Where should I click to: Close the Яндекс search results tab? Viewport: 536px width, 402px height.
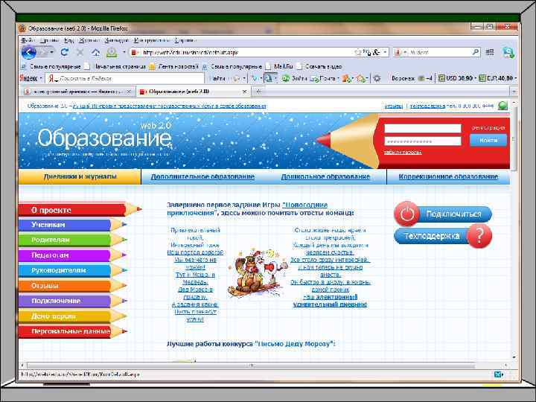click(129, 92)
